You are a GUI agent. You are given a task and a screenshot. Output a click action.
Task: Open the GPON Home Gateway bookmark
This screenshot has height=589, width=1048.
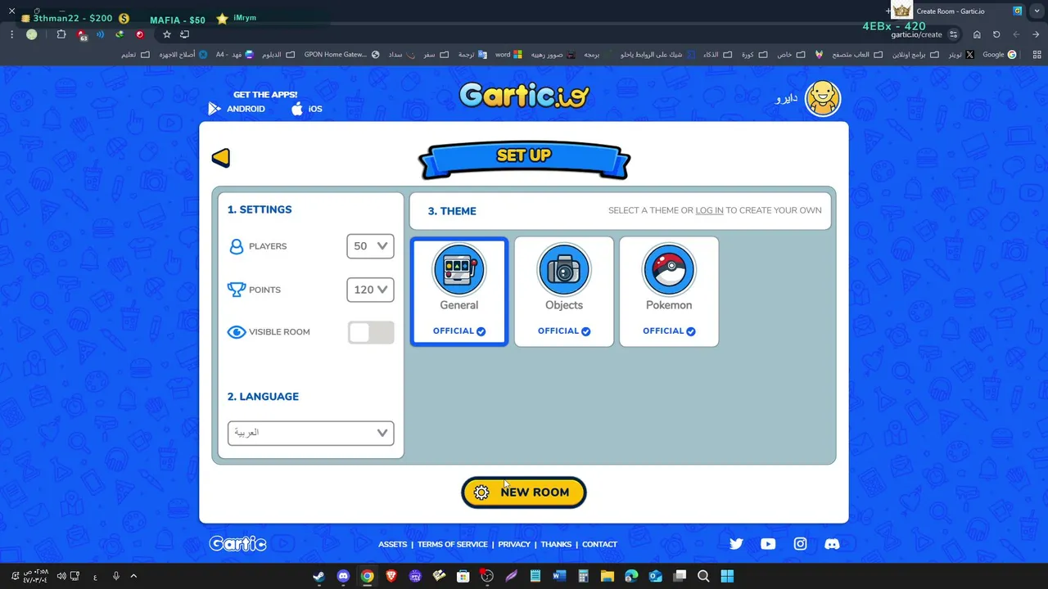[341, 55]
